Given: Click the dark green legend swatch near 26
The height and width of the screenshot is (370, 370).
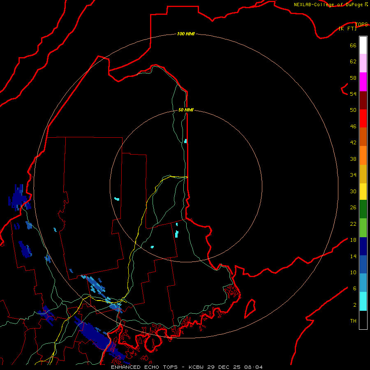Looking at the screenshot, I should (363, 209).
